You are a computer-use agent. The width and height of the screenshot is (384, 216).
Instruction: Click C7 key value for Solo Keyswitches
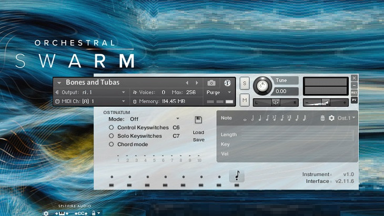176,136
